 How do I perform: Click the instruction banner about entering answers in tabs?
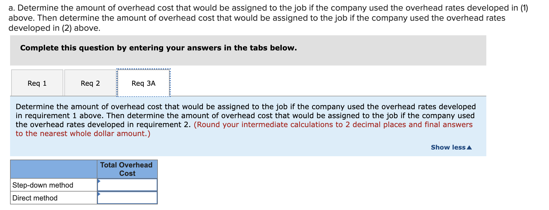tap(158, 48)
